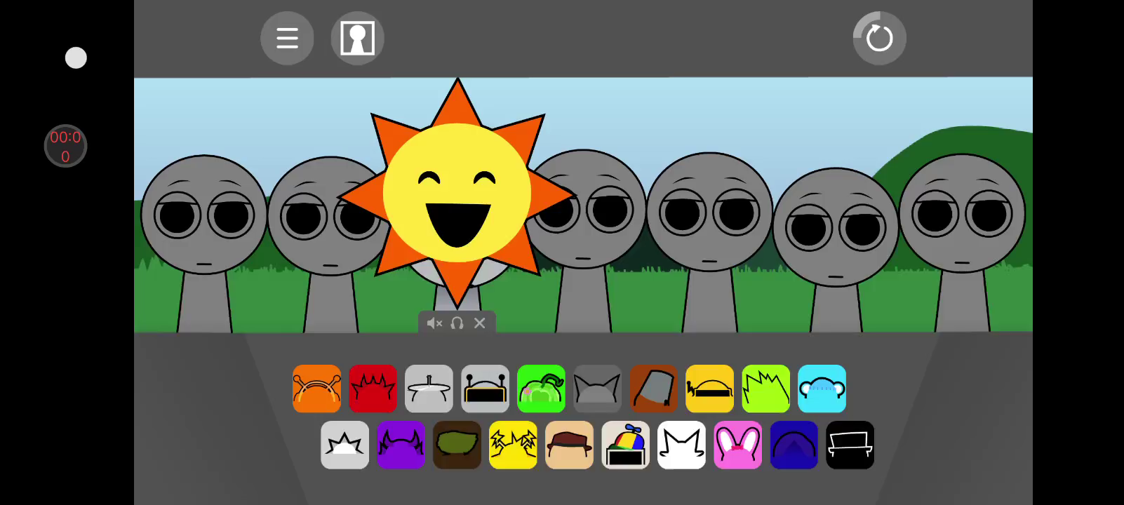The width and height of the screenshot is (1124, 505).
Task: Select the white cat ears icon
Action: [681, 445]
